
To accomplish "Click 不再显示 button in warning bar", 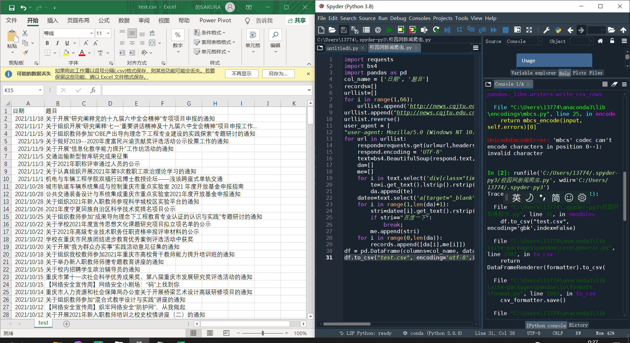I will [241, 74].
